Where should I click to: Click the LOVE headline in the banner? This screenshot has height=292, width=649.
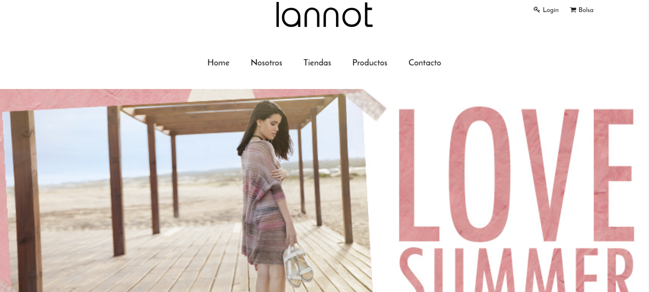[x=516, y=173]
